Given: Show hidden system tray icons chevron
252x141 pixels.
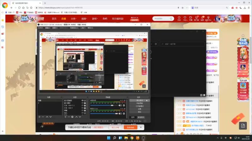Looking at the screenshot, I should point(218,138).
